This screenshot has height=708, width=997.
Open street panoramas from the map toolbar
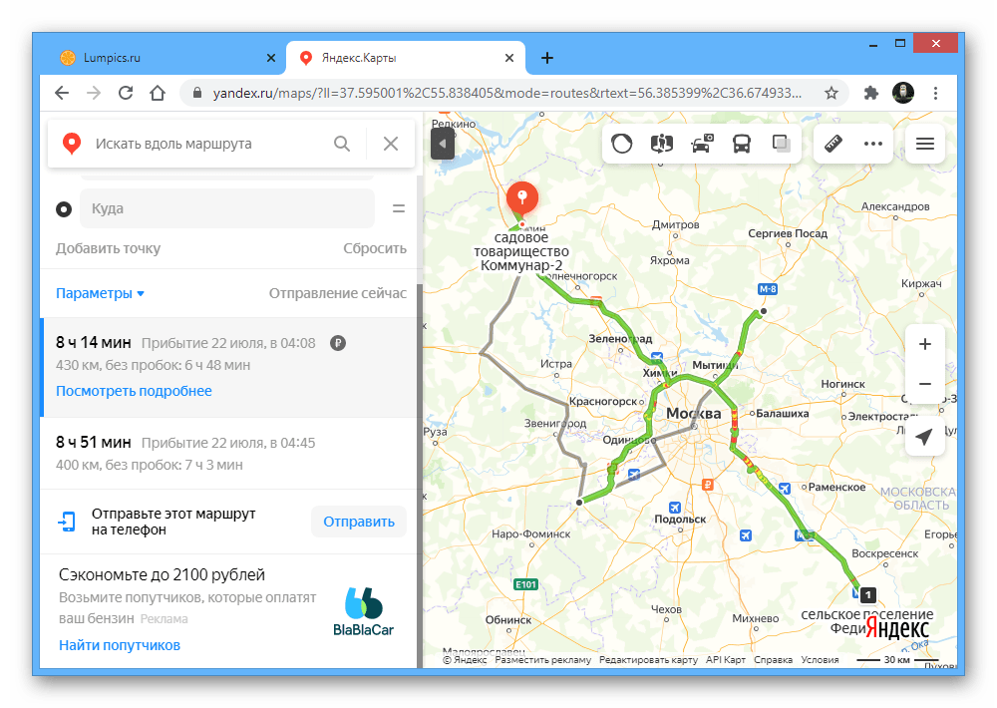point(662,144)
